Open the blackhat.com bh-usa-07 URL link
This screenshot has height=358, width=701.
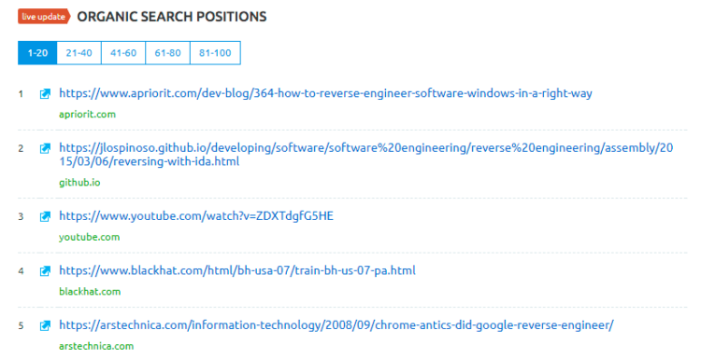point(237,270)
